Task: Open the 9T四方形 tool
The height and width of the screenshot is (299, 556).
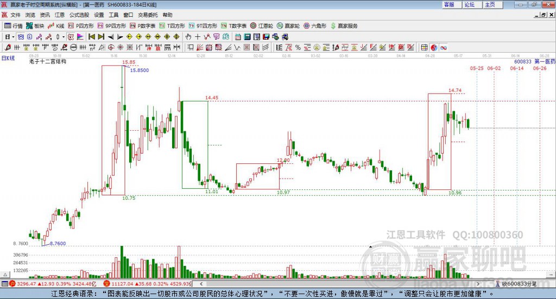Action: [203, 26]
